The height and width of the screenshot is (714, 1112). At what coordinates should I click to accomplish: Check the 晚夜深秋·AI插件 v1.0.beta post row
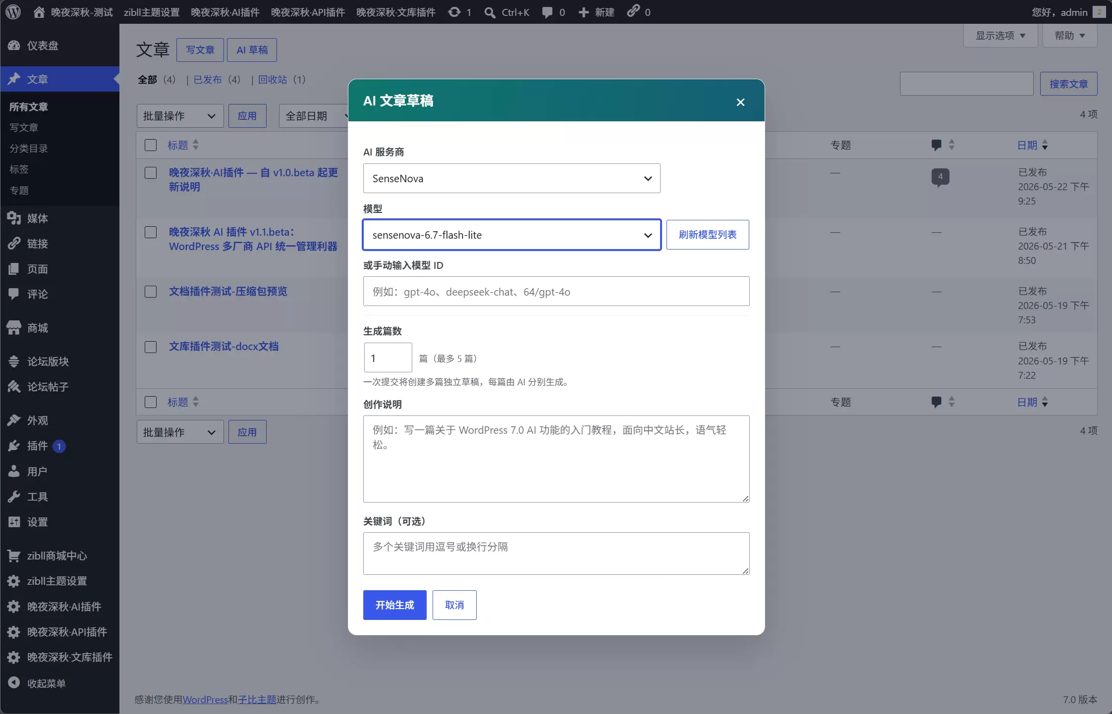(x=151, y=173)
